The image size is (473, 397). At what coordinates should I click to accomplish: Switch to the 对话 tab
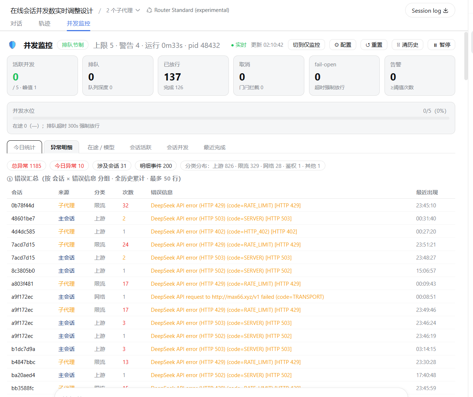click(16, 24)
